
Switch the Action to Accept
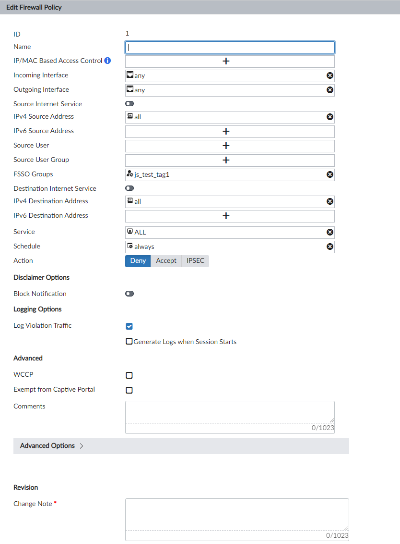166,260
